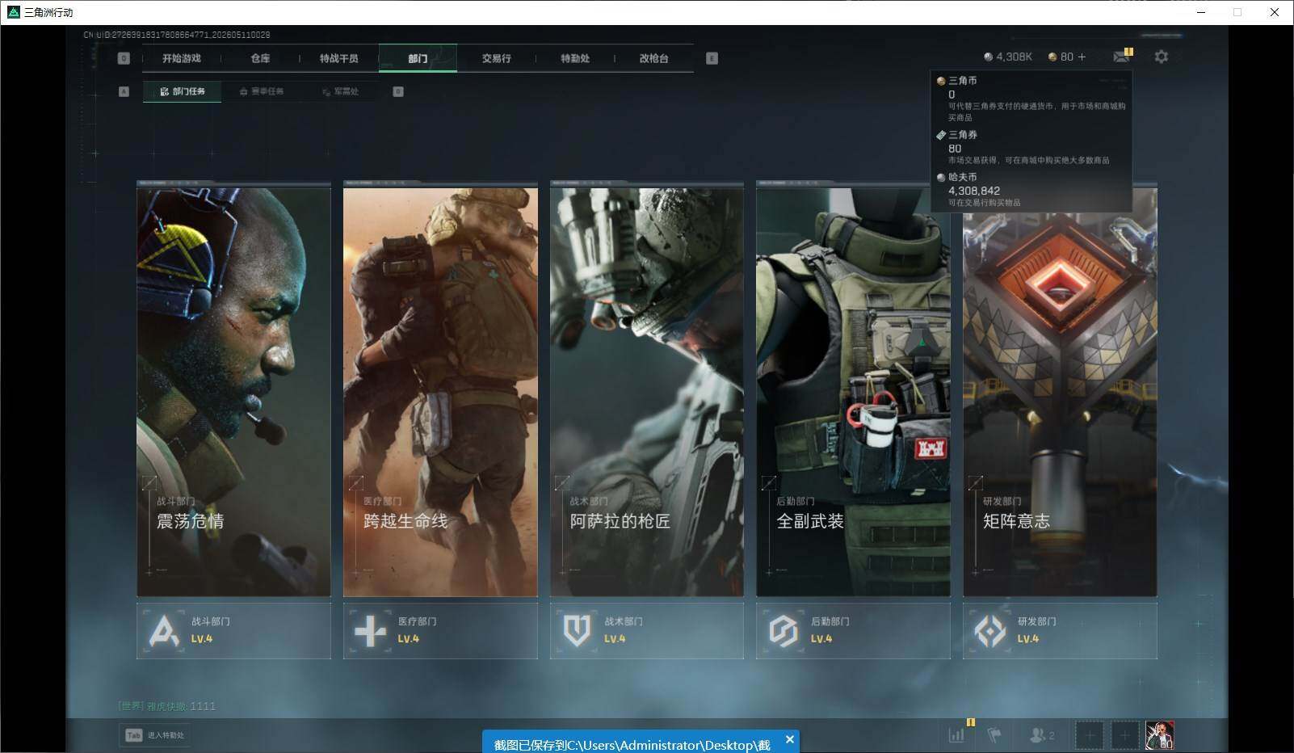Switch to the 赛季任务 sub-tab

[x=262, y=91]
